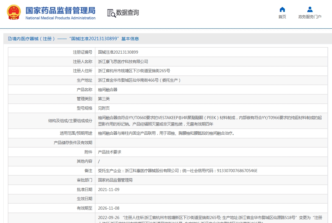
Task: Select 国家药品监督管理局 approval department value
Action: (115, 180)
